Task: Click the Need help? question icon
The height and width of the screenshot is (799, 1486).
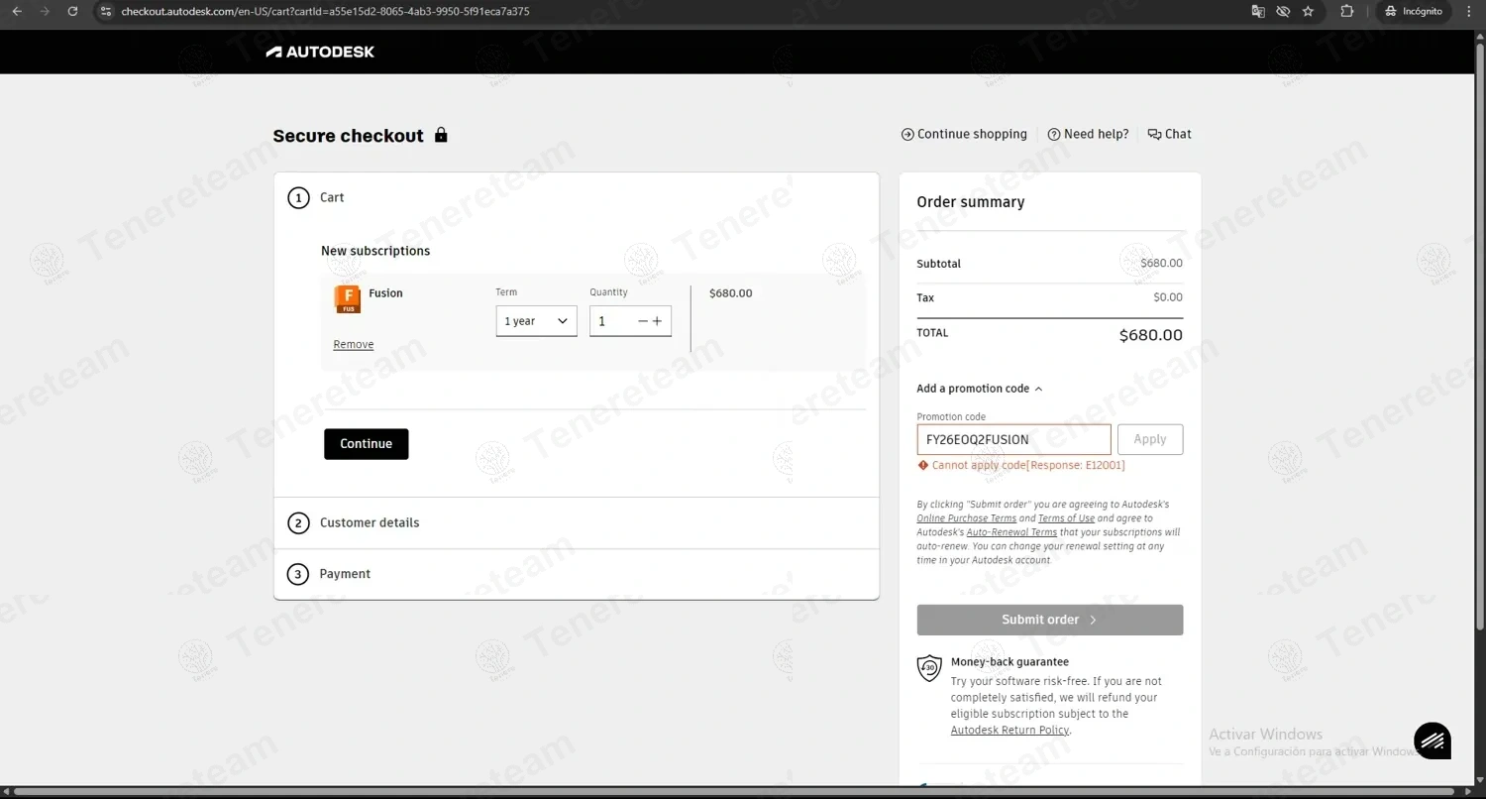Action: (1054, 135)
